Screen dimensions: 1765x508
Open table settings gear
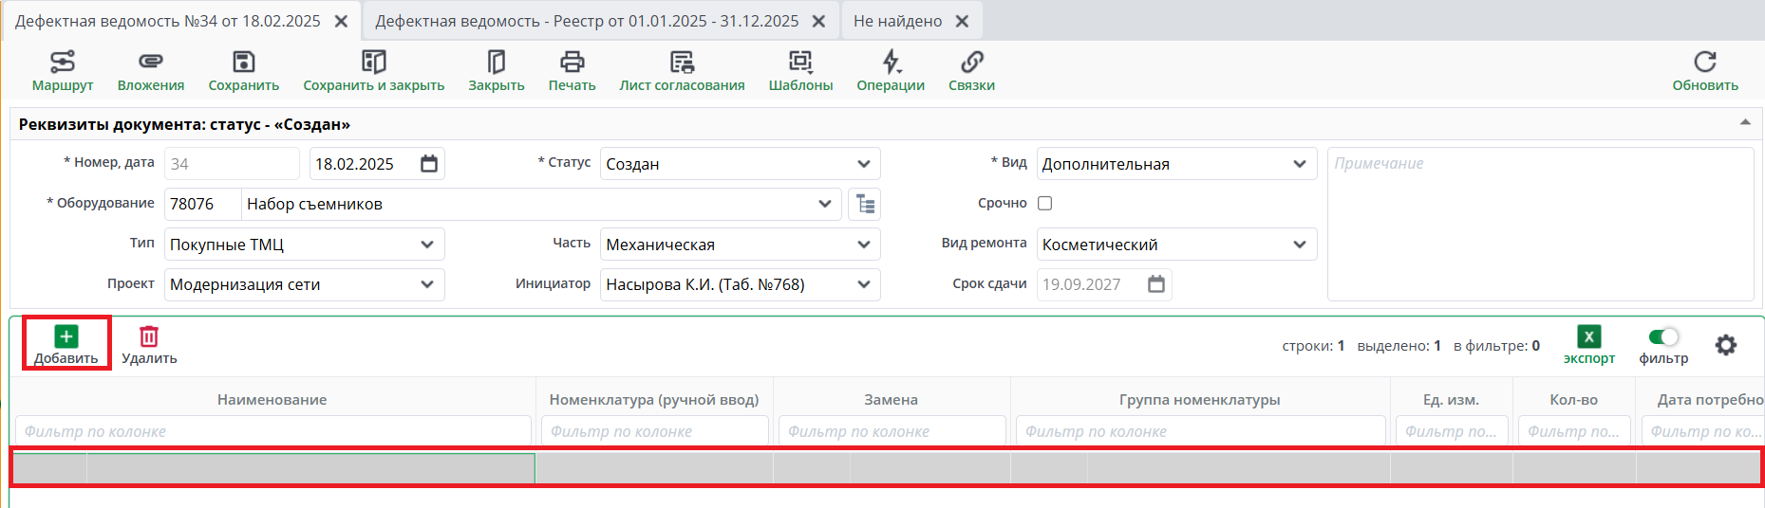[x=1726, y=345]
